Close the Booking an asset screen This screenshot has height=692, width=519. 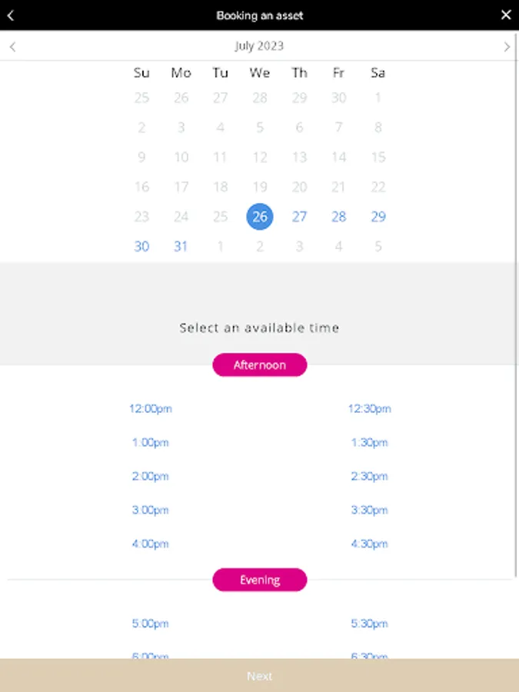coord(505,15)
